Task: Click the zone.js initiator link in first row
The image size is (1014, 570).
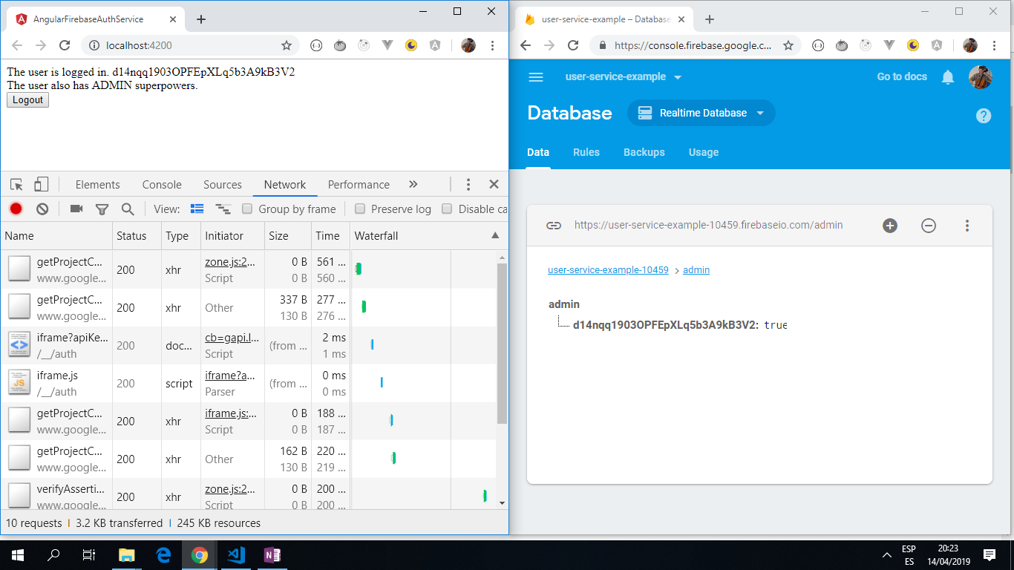Action: click(x=230, y=261)
